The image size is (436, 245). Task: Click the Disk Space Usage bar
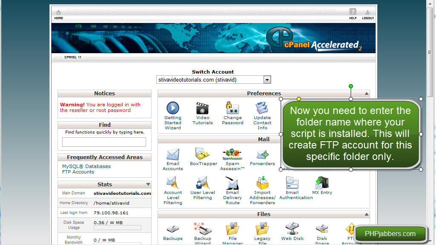point(118,228)
